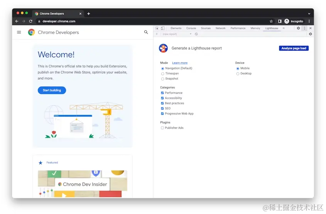Open the Chrome Dev Insider featured image
Image resolution: width=326 pixels, height=214 pixels.
click(83, 184)
